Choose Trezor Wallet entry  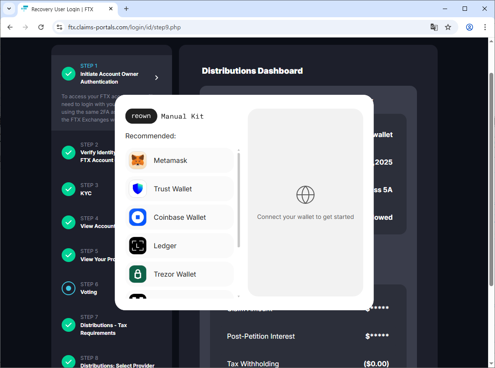179,274
